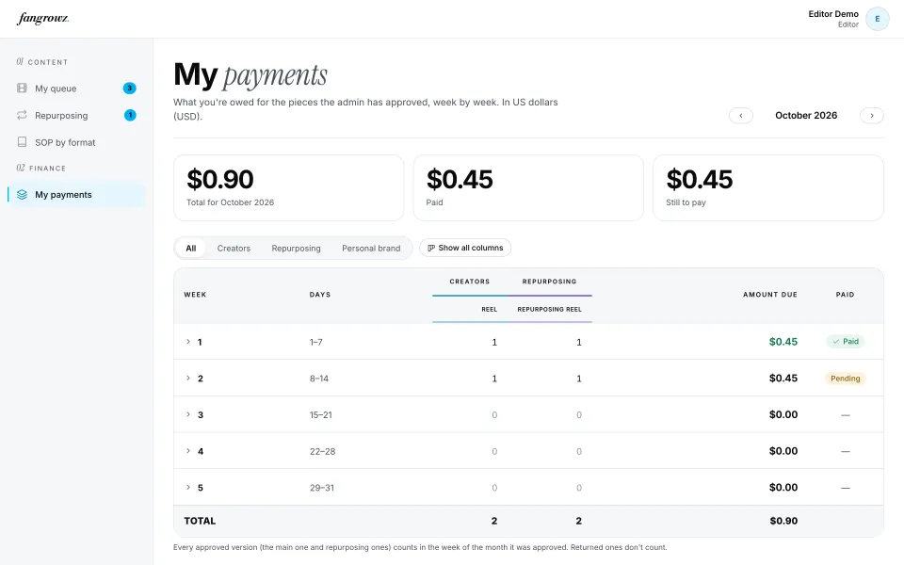Expand week 1 row chevron

tap(188, 342)
